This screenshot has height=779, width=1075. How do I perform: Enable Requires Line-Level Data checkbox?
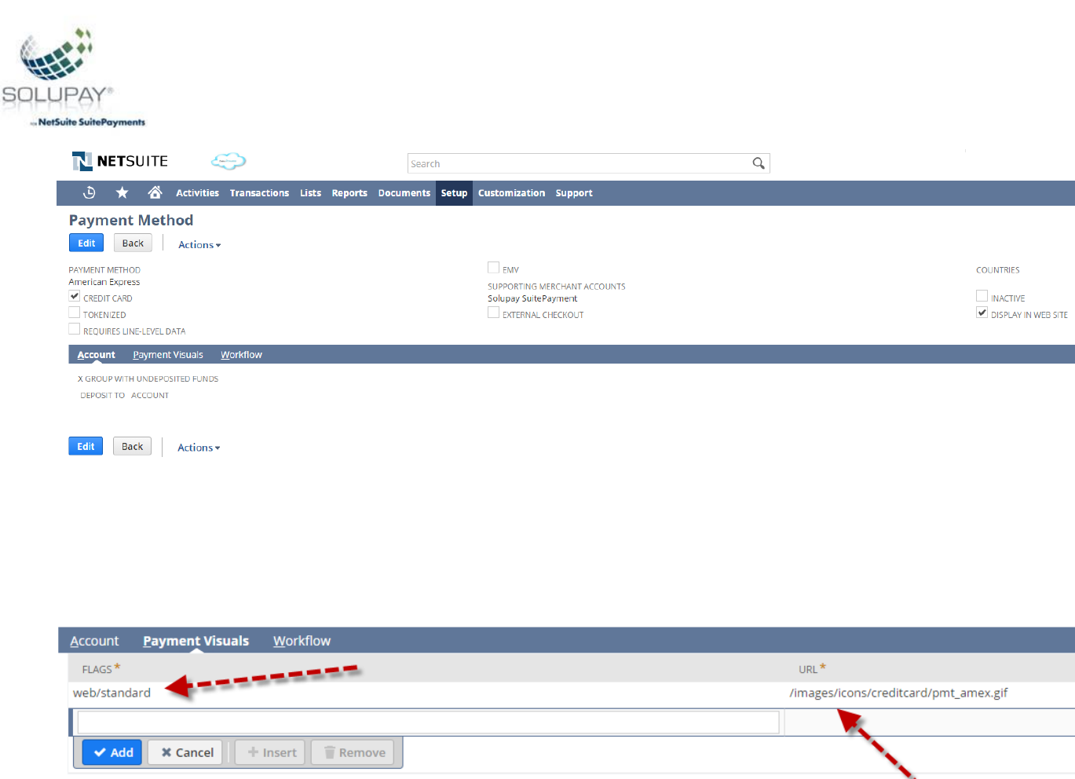(x=75, y=329)
